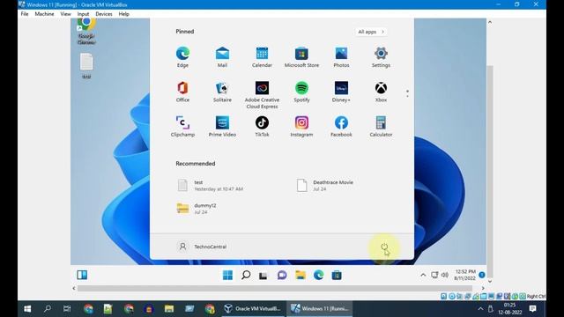Click the network icon in guest system tray
Viewport: 564px width, 317px height.
point(434,275)
